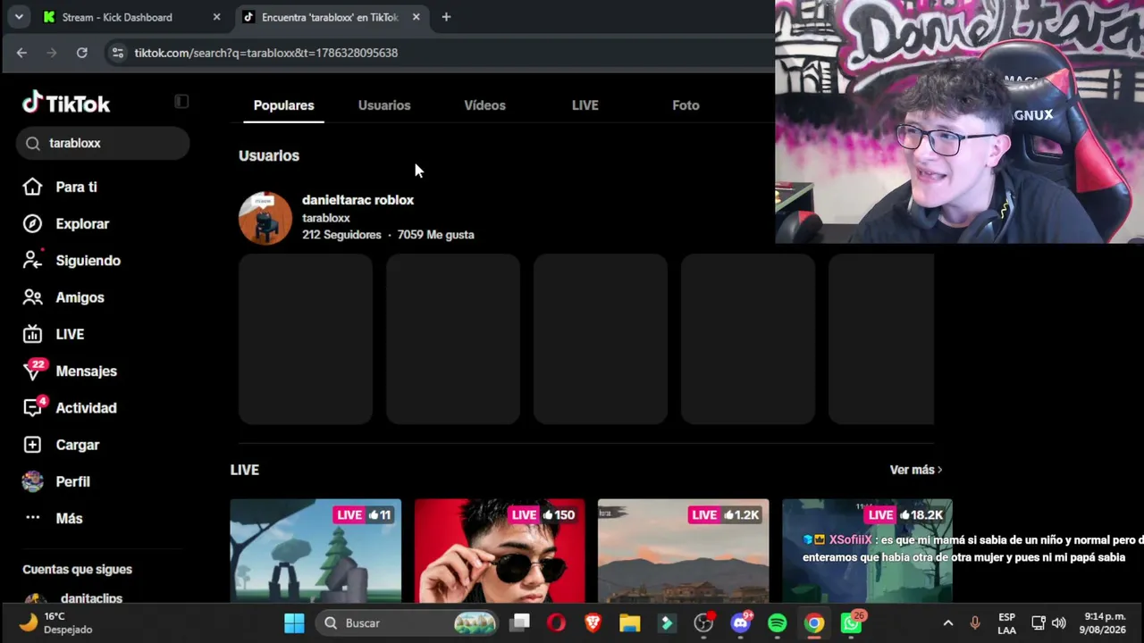
Task: Open the Perfil avatar icon
Action: click(x=32, y=481)
